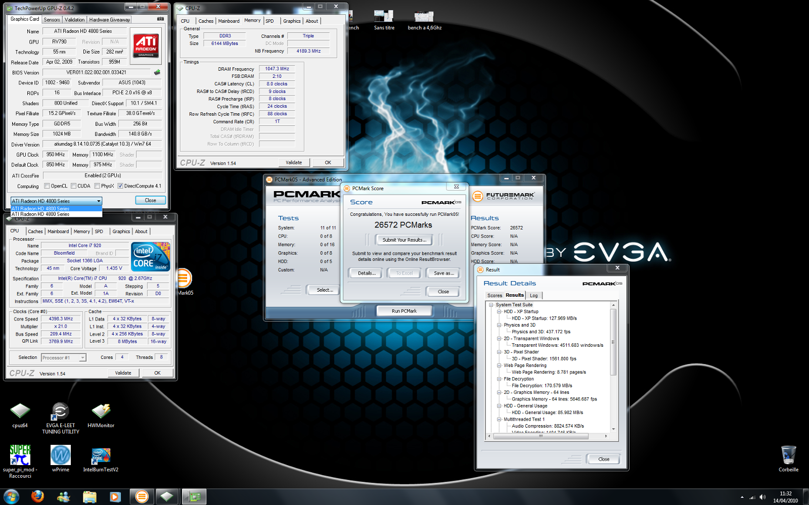Viewport: 809px width, 505px height.
Task: Switch to GPU-Z via taskbar button
Action: point(194,497)
